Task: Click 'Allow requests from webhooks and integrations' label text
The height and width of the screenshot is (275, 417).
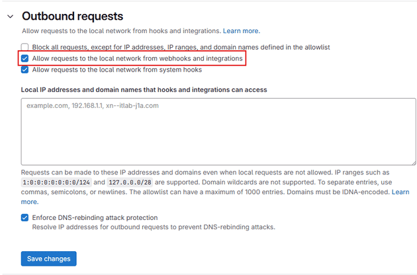Action: coord(137,59)
